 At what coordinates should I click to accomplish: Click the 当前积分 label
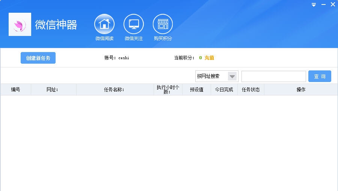coord(184,58)
